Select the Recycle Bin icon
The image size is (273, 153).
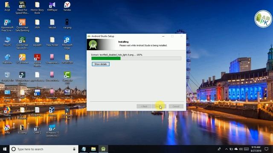(x=7, y=76)
